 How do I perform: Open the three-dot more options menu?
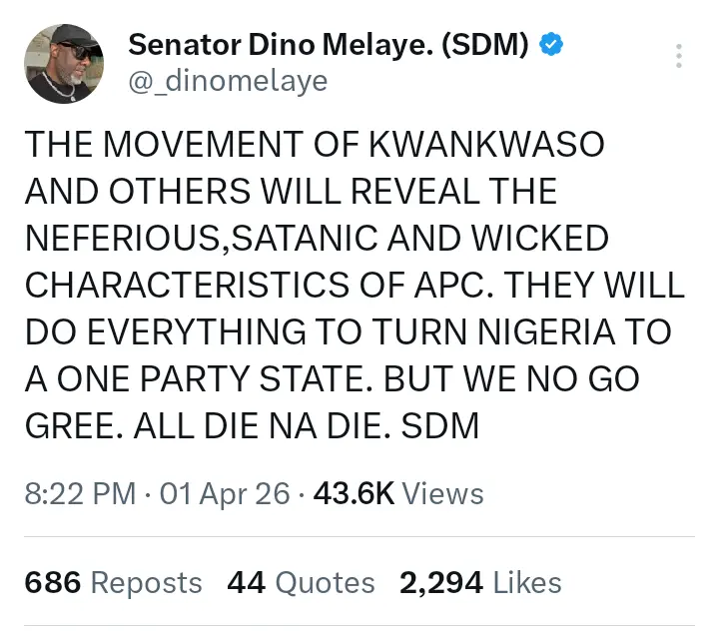coord(679,56)
